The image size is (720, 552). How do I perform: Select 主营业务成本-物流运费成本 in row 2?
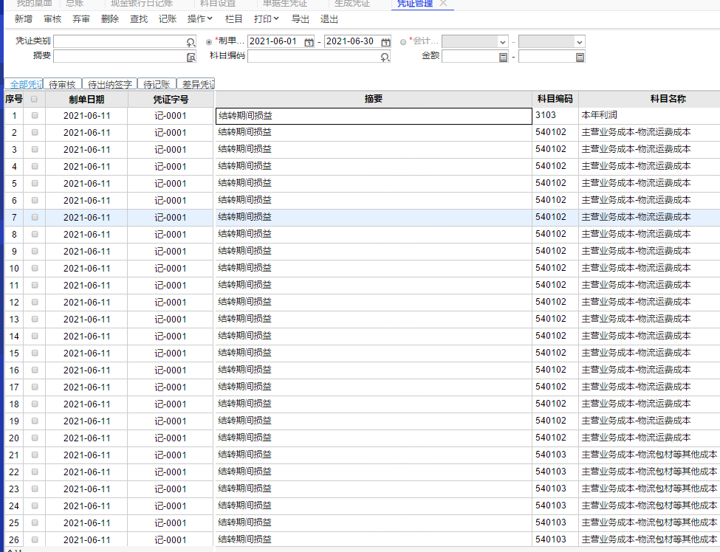649,133
